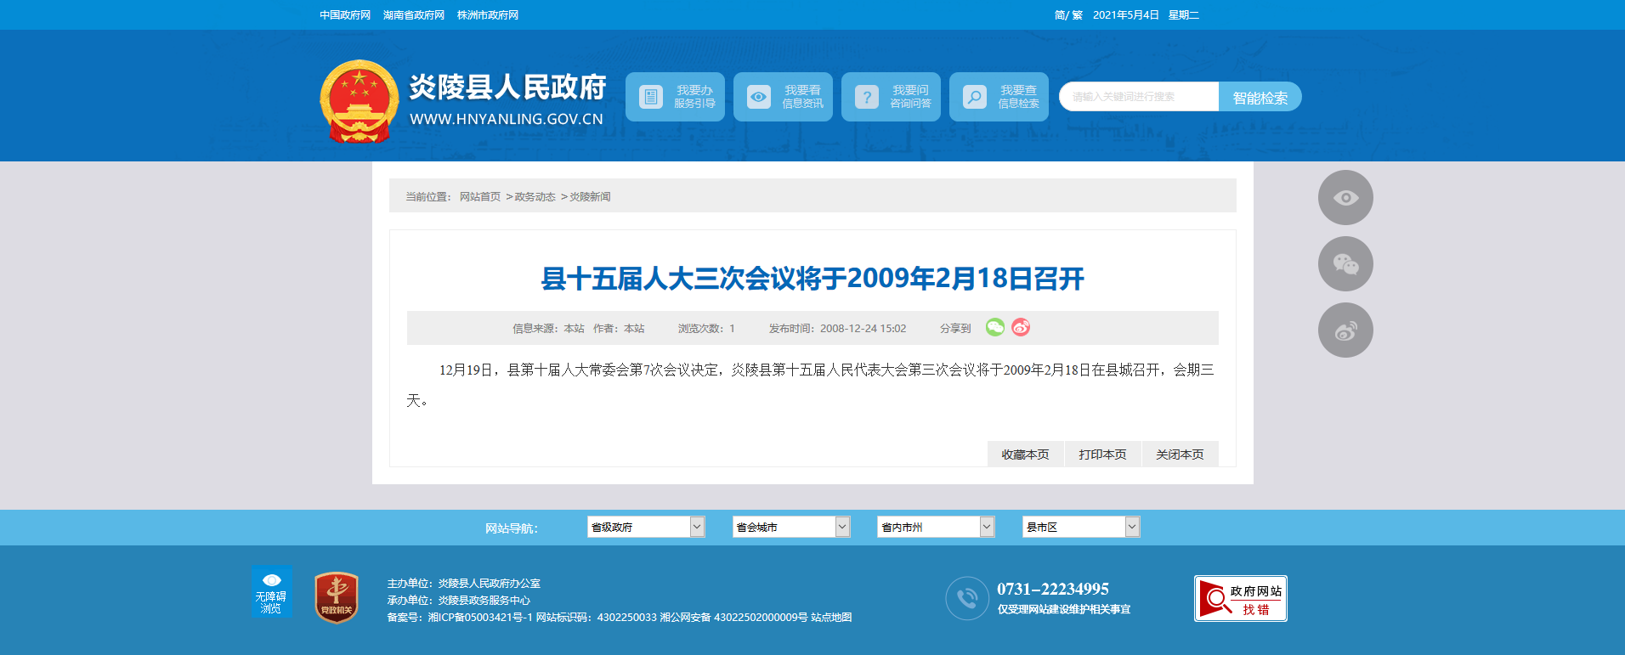Click the gray Weibo floating sidebar button
1625x655 pixels.
click(x=1345, y=330)
